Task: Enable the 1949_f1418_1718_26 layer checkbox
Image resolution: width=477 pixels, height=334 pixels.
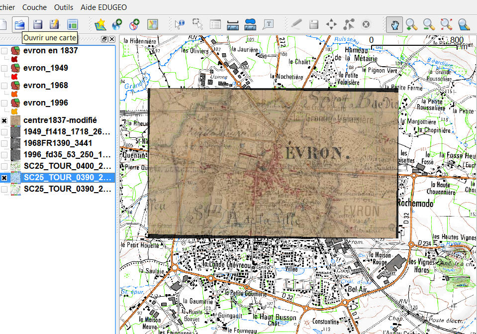Action: 4,132
